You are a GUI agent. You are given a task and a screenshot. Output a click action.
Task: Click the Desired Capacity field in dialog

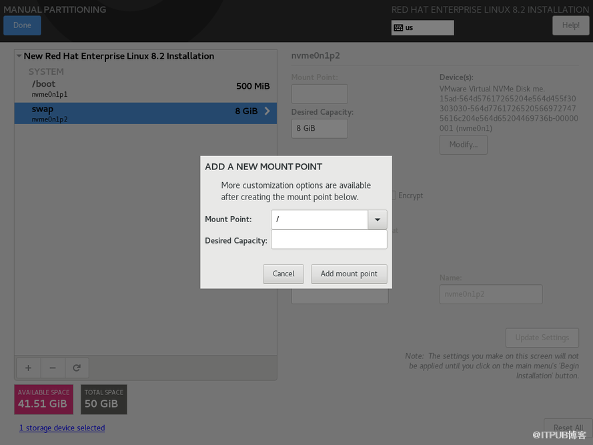point(329,240)
